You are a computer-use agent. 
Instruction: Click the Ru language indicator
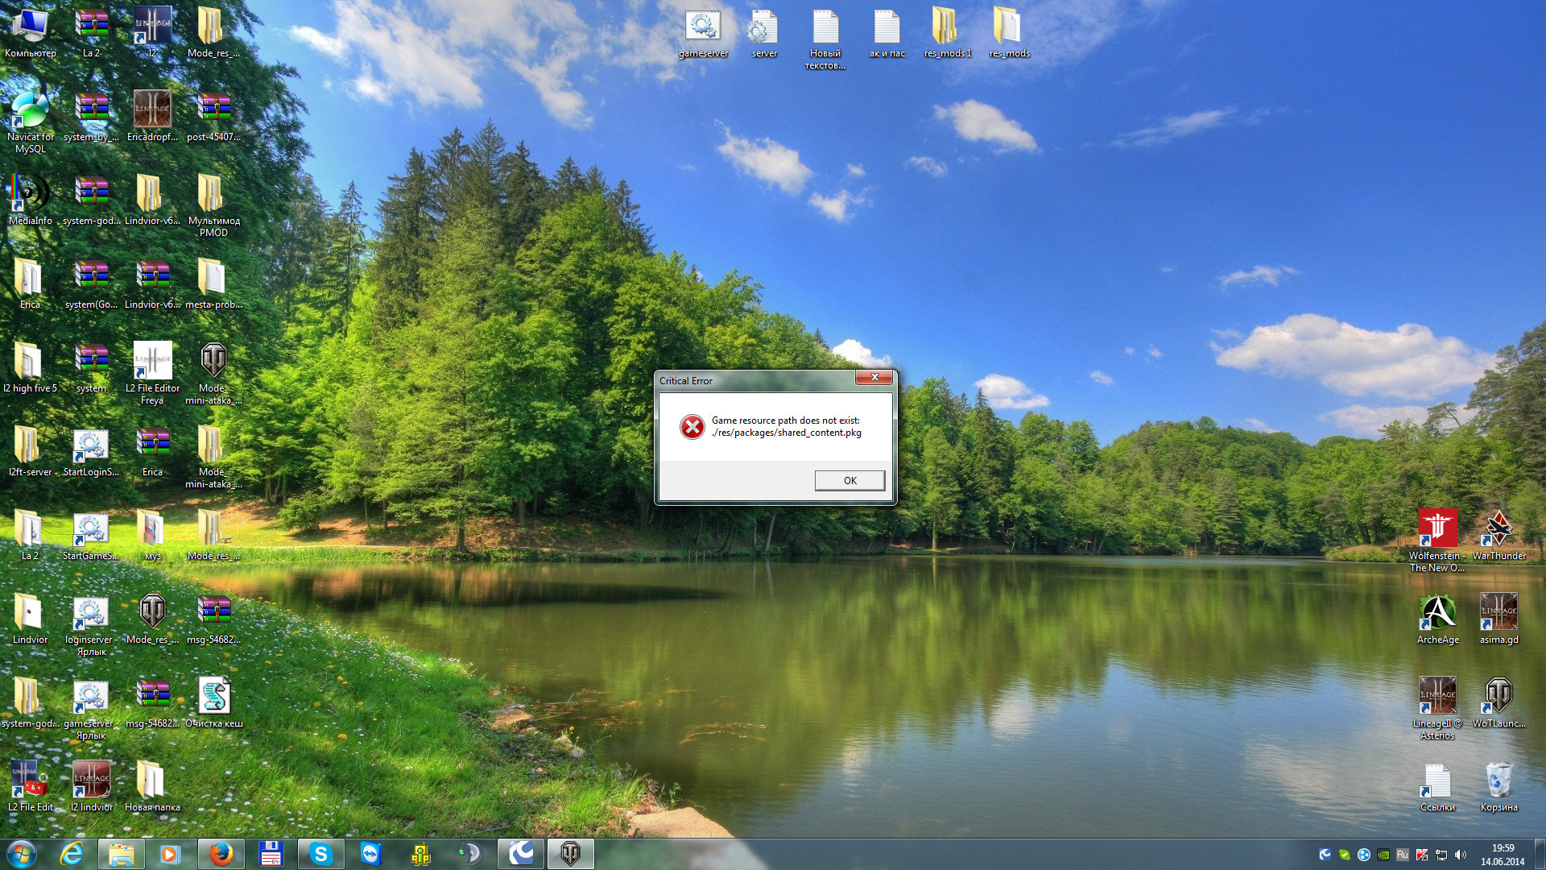point(1402,855)
